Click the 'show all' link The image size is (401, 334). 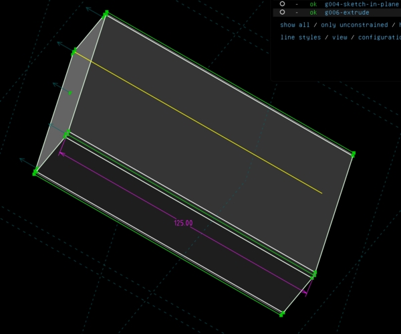click(x=295, y=25)
